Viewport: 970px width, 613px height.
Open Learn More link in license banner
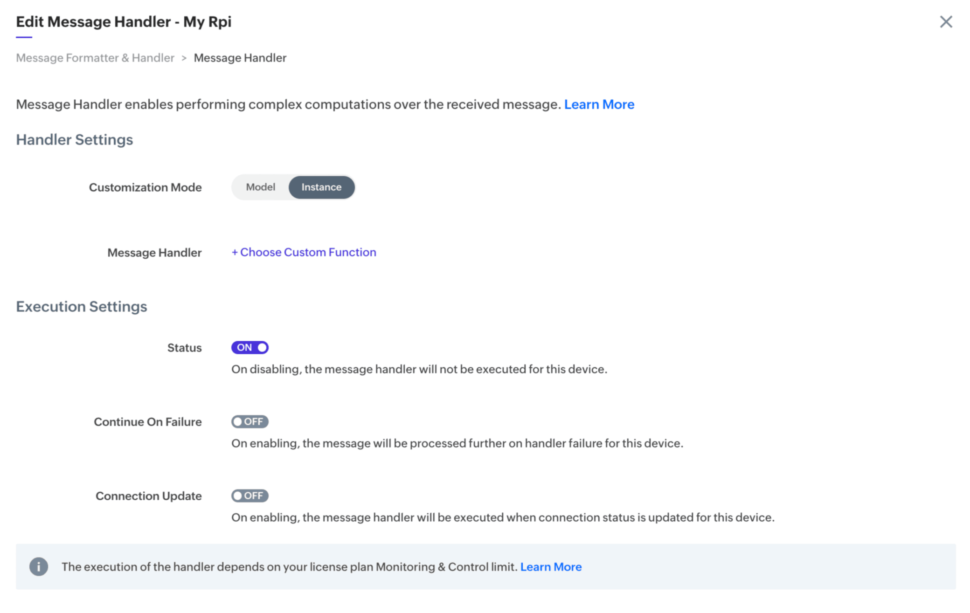pos(551,566)
